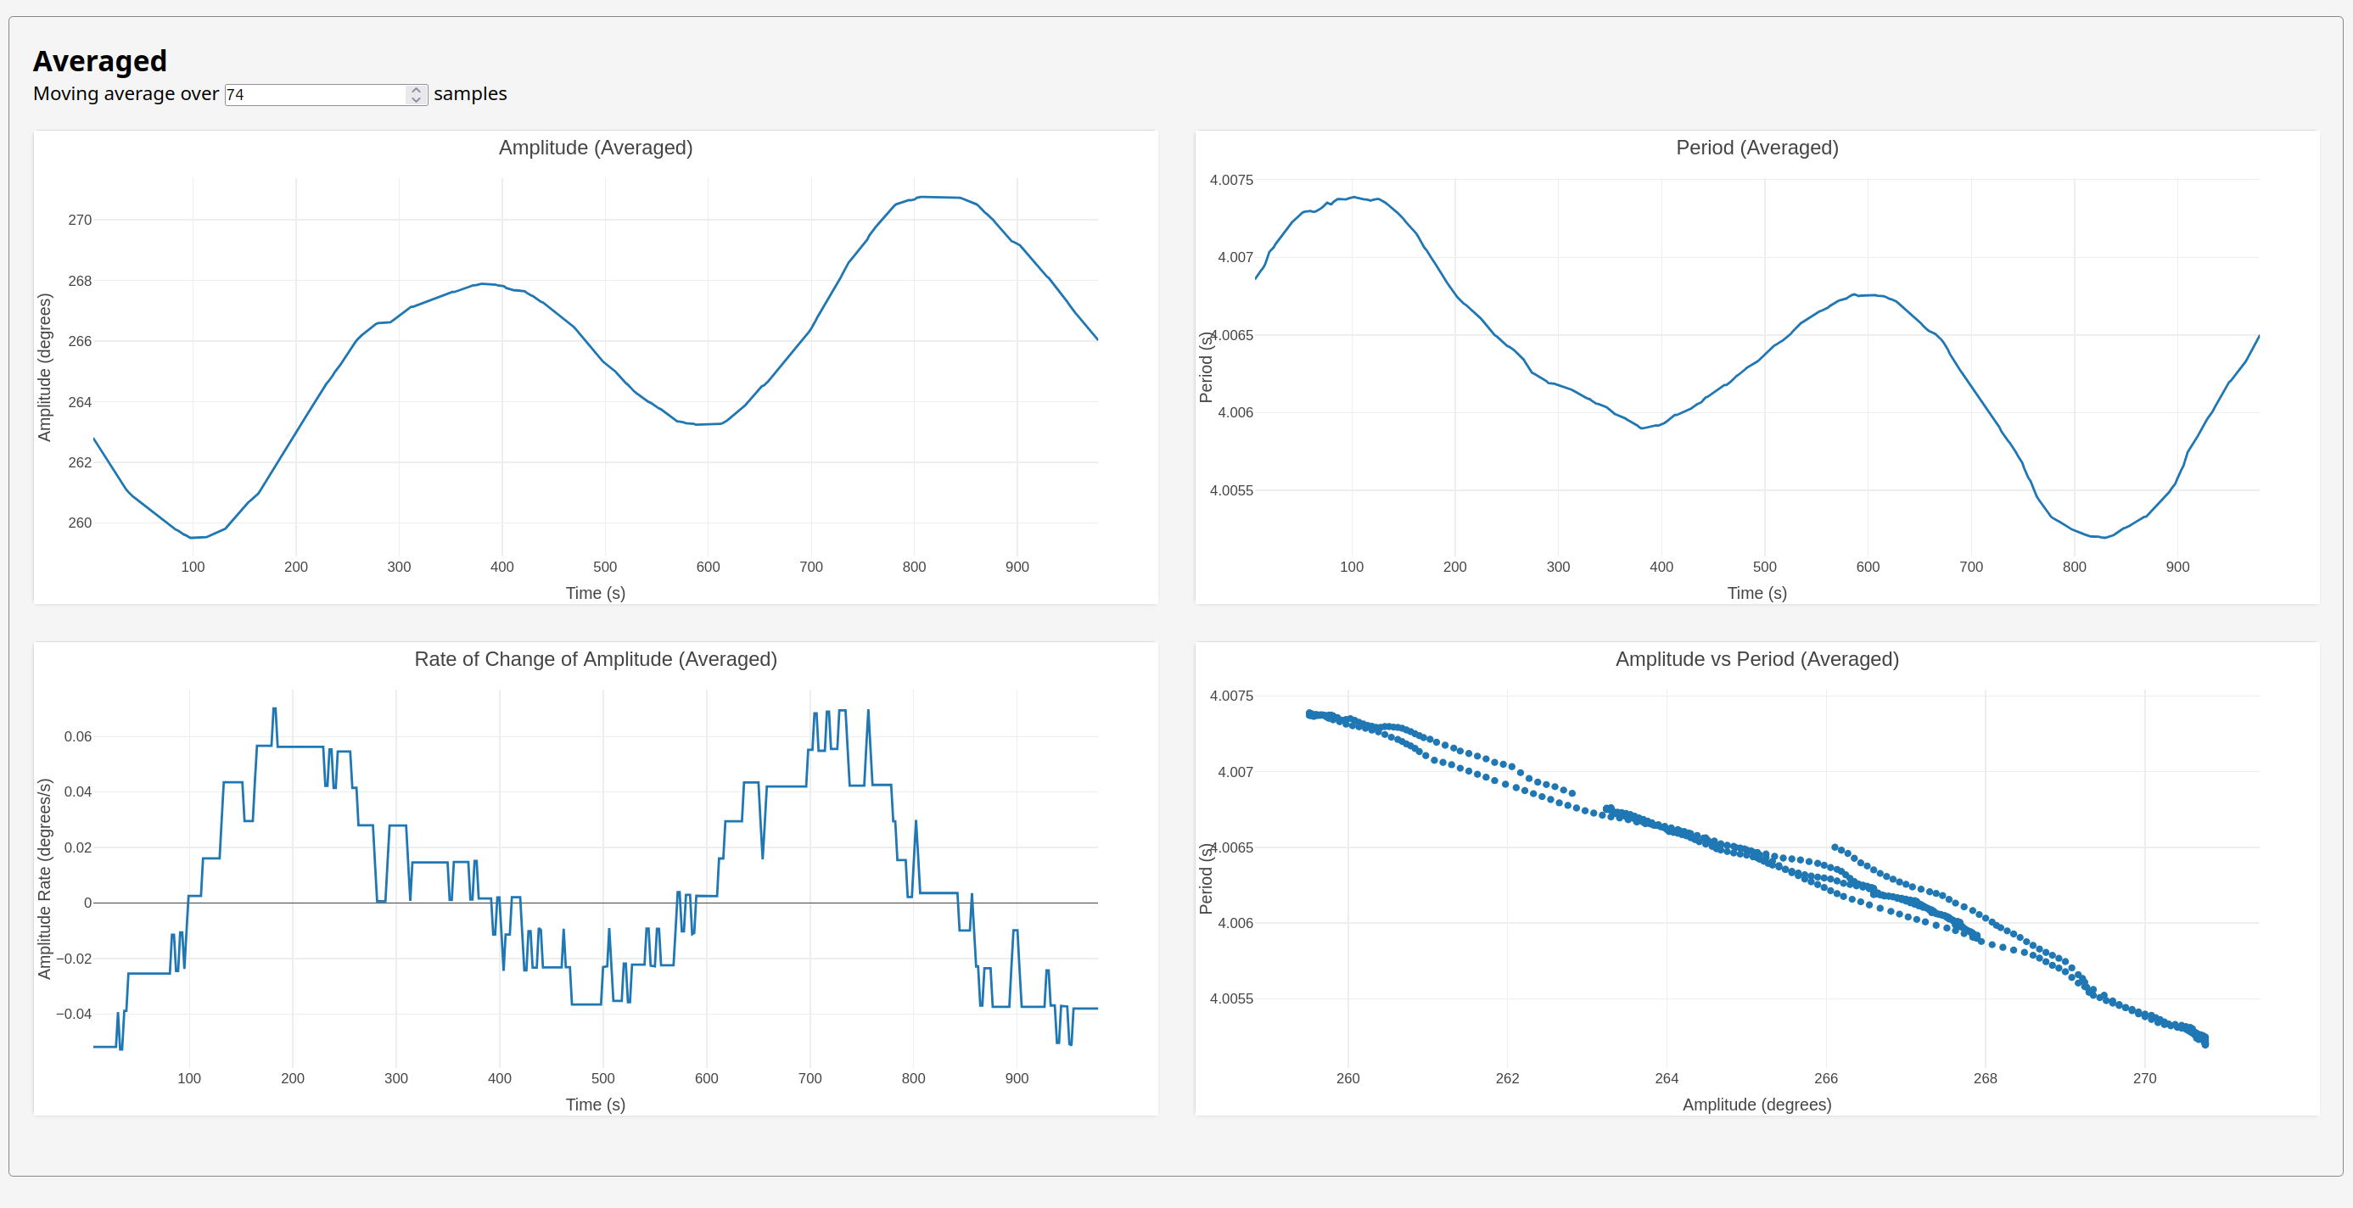2353x1208 pixels.
Task: Click the 'Moving average over' label
Action: coord(126,94)
